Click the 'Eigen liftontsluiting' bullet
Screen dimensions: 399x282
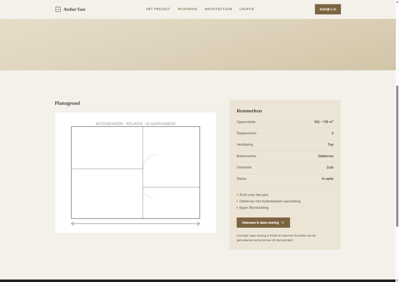click(x=254, y=208)
